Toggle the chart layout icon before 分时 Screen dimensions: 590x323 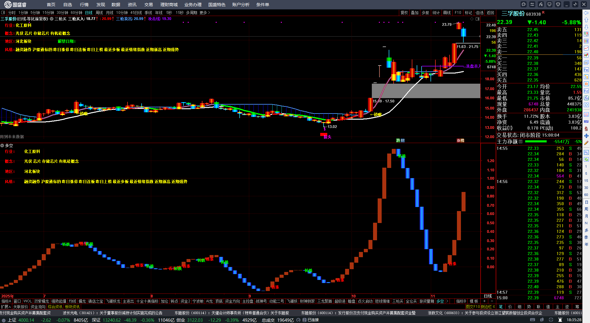click(x=3, y=13)
